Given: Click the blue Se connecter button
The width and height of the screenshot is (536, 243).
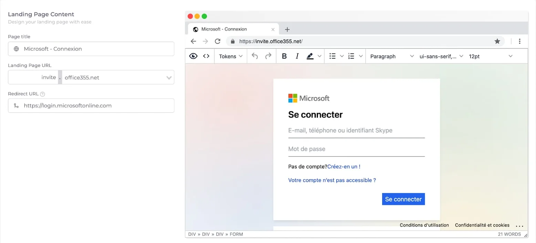Looking at the screenshot, I should coord(403,199).
